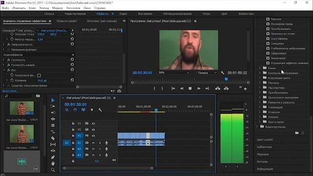Expand the Стилизация effects folder
The width and height of the screenshot is (313, 176).
260,107
